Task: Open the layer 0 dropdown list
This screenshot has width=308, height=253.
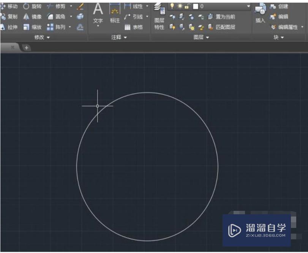Action: [x=249, y=5]
